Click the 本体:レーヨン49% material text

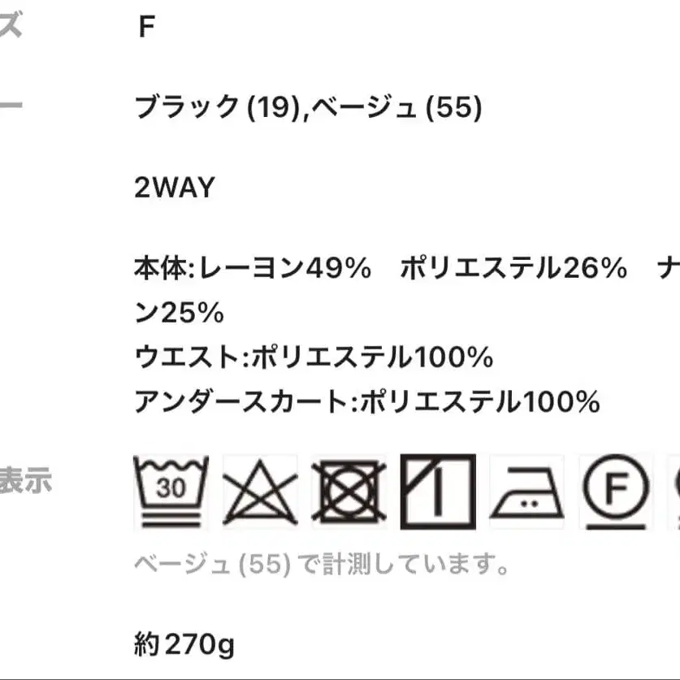pos(253,268)
